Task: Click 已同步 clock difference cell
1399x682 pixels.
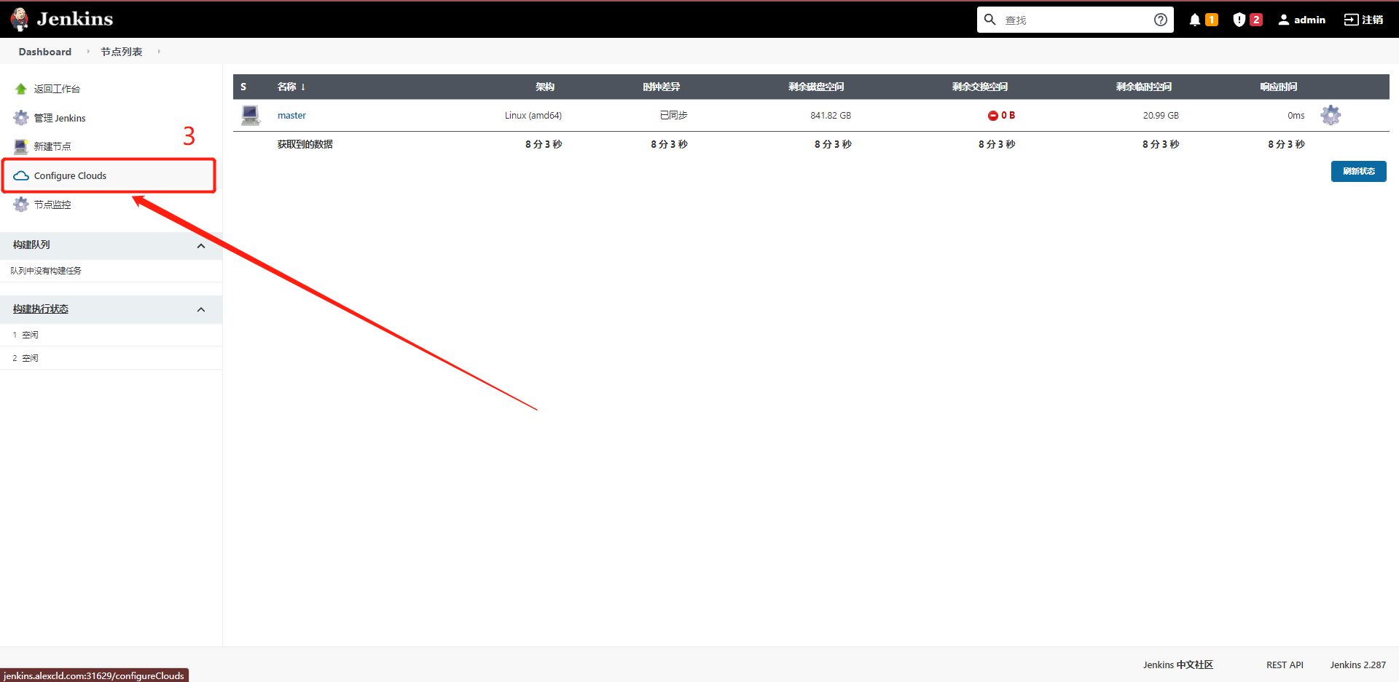Action: click(x=674, y=115)
